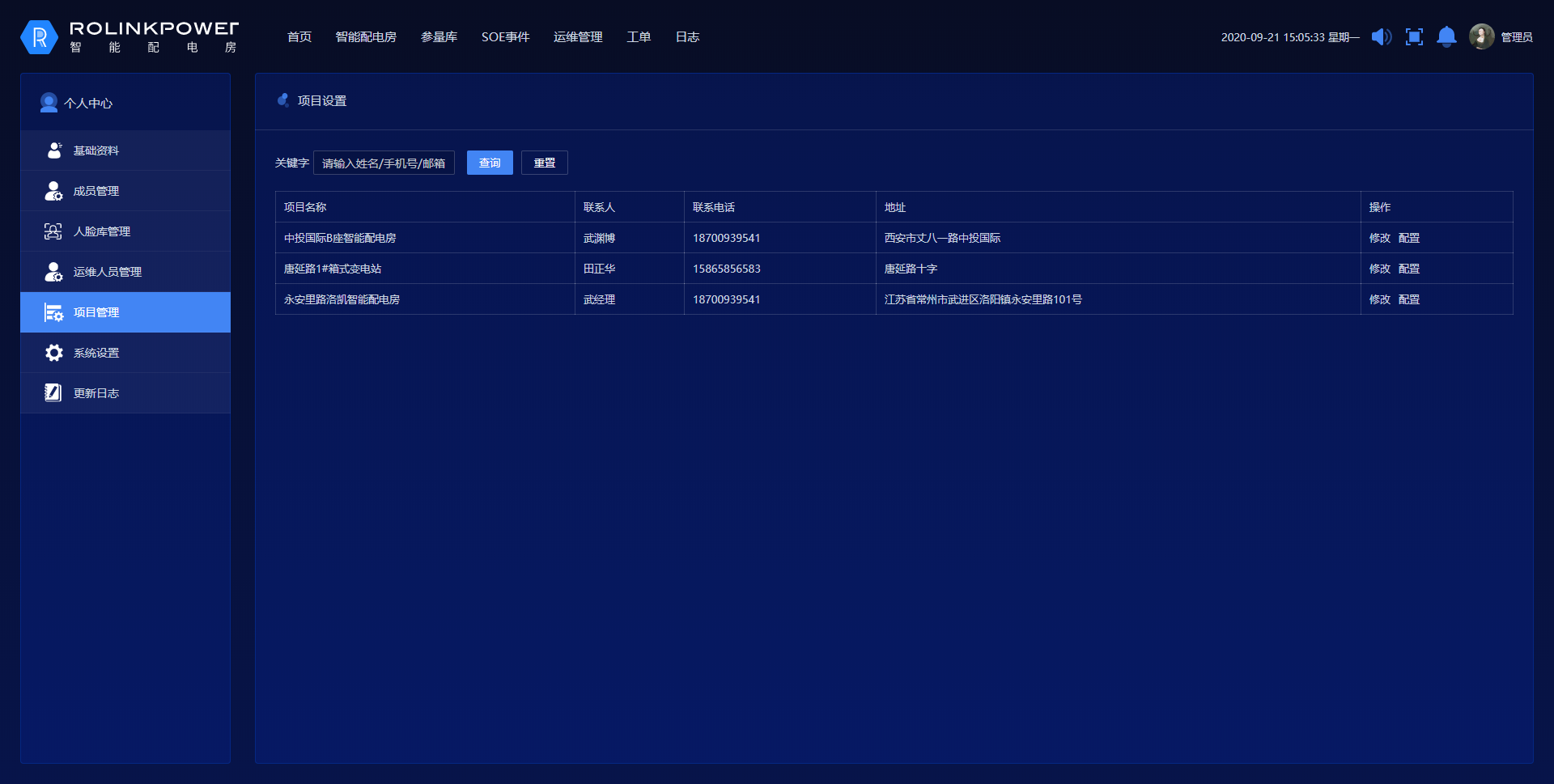Click 配置 for 唐延路1#箱式变电站

click(1409, 269)
